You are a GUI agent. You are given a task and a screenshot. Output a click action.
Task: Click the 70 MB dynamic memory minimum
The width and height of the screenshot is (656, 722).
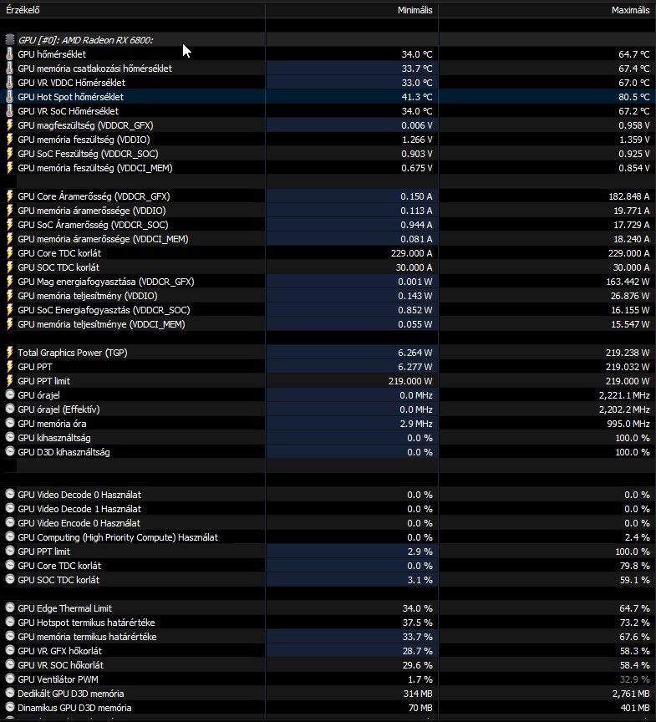pyautogui.click(x=420, y=708)
